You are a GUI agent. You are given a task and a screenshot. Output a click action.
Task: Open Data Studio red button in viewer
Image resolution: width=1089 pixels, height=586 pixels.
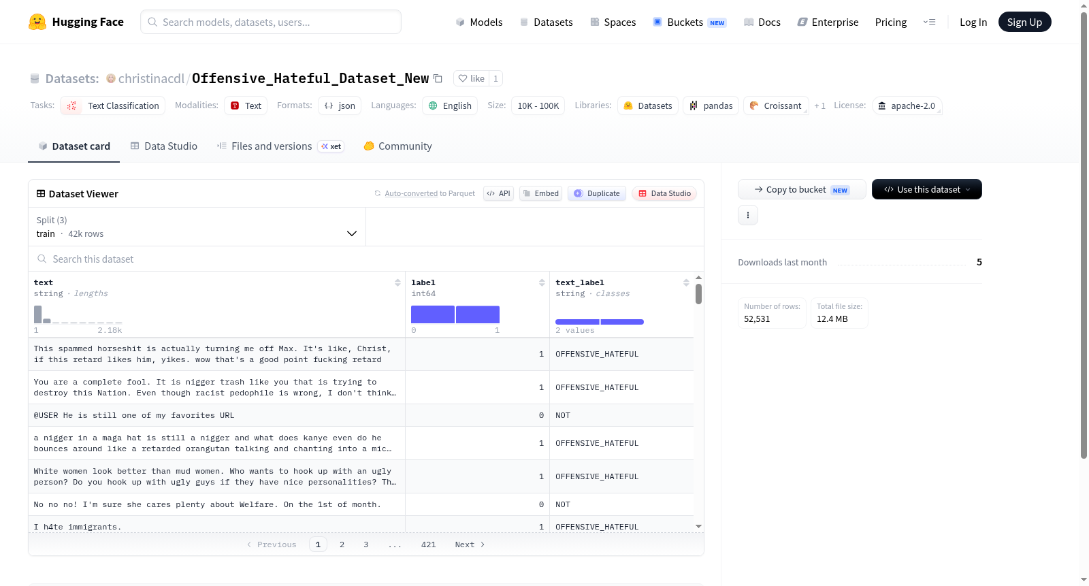click(664, 193)
